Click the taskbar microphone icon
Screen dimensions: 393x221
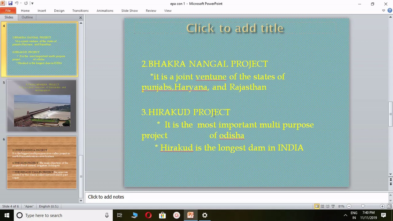[107, 215]
